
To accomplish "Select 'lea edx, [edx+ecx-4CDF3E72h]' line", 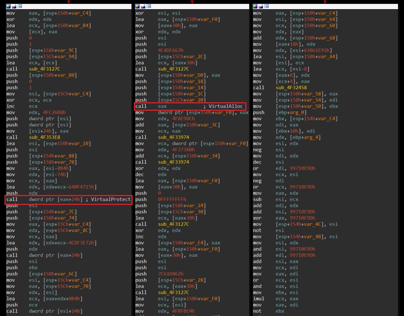I will coord(52,243).
